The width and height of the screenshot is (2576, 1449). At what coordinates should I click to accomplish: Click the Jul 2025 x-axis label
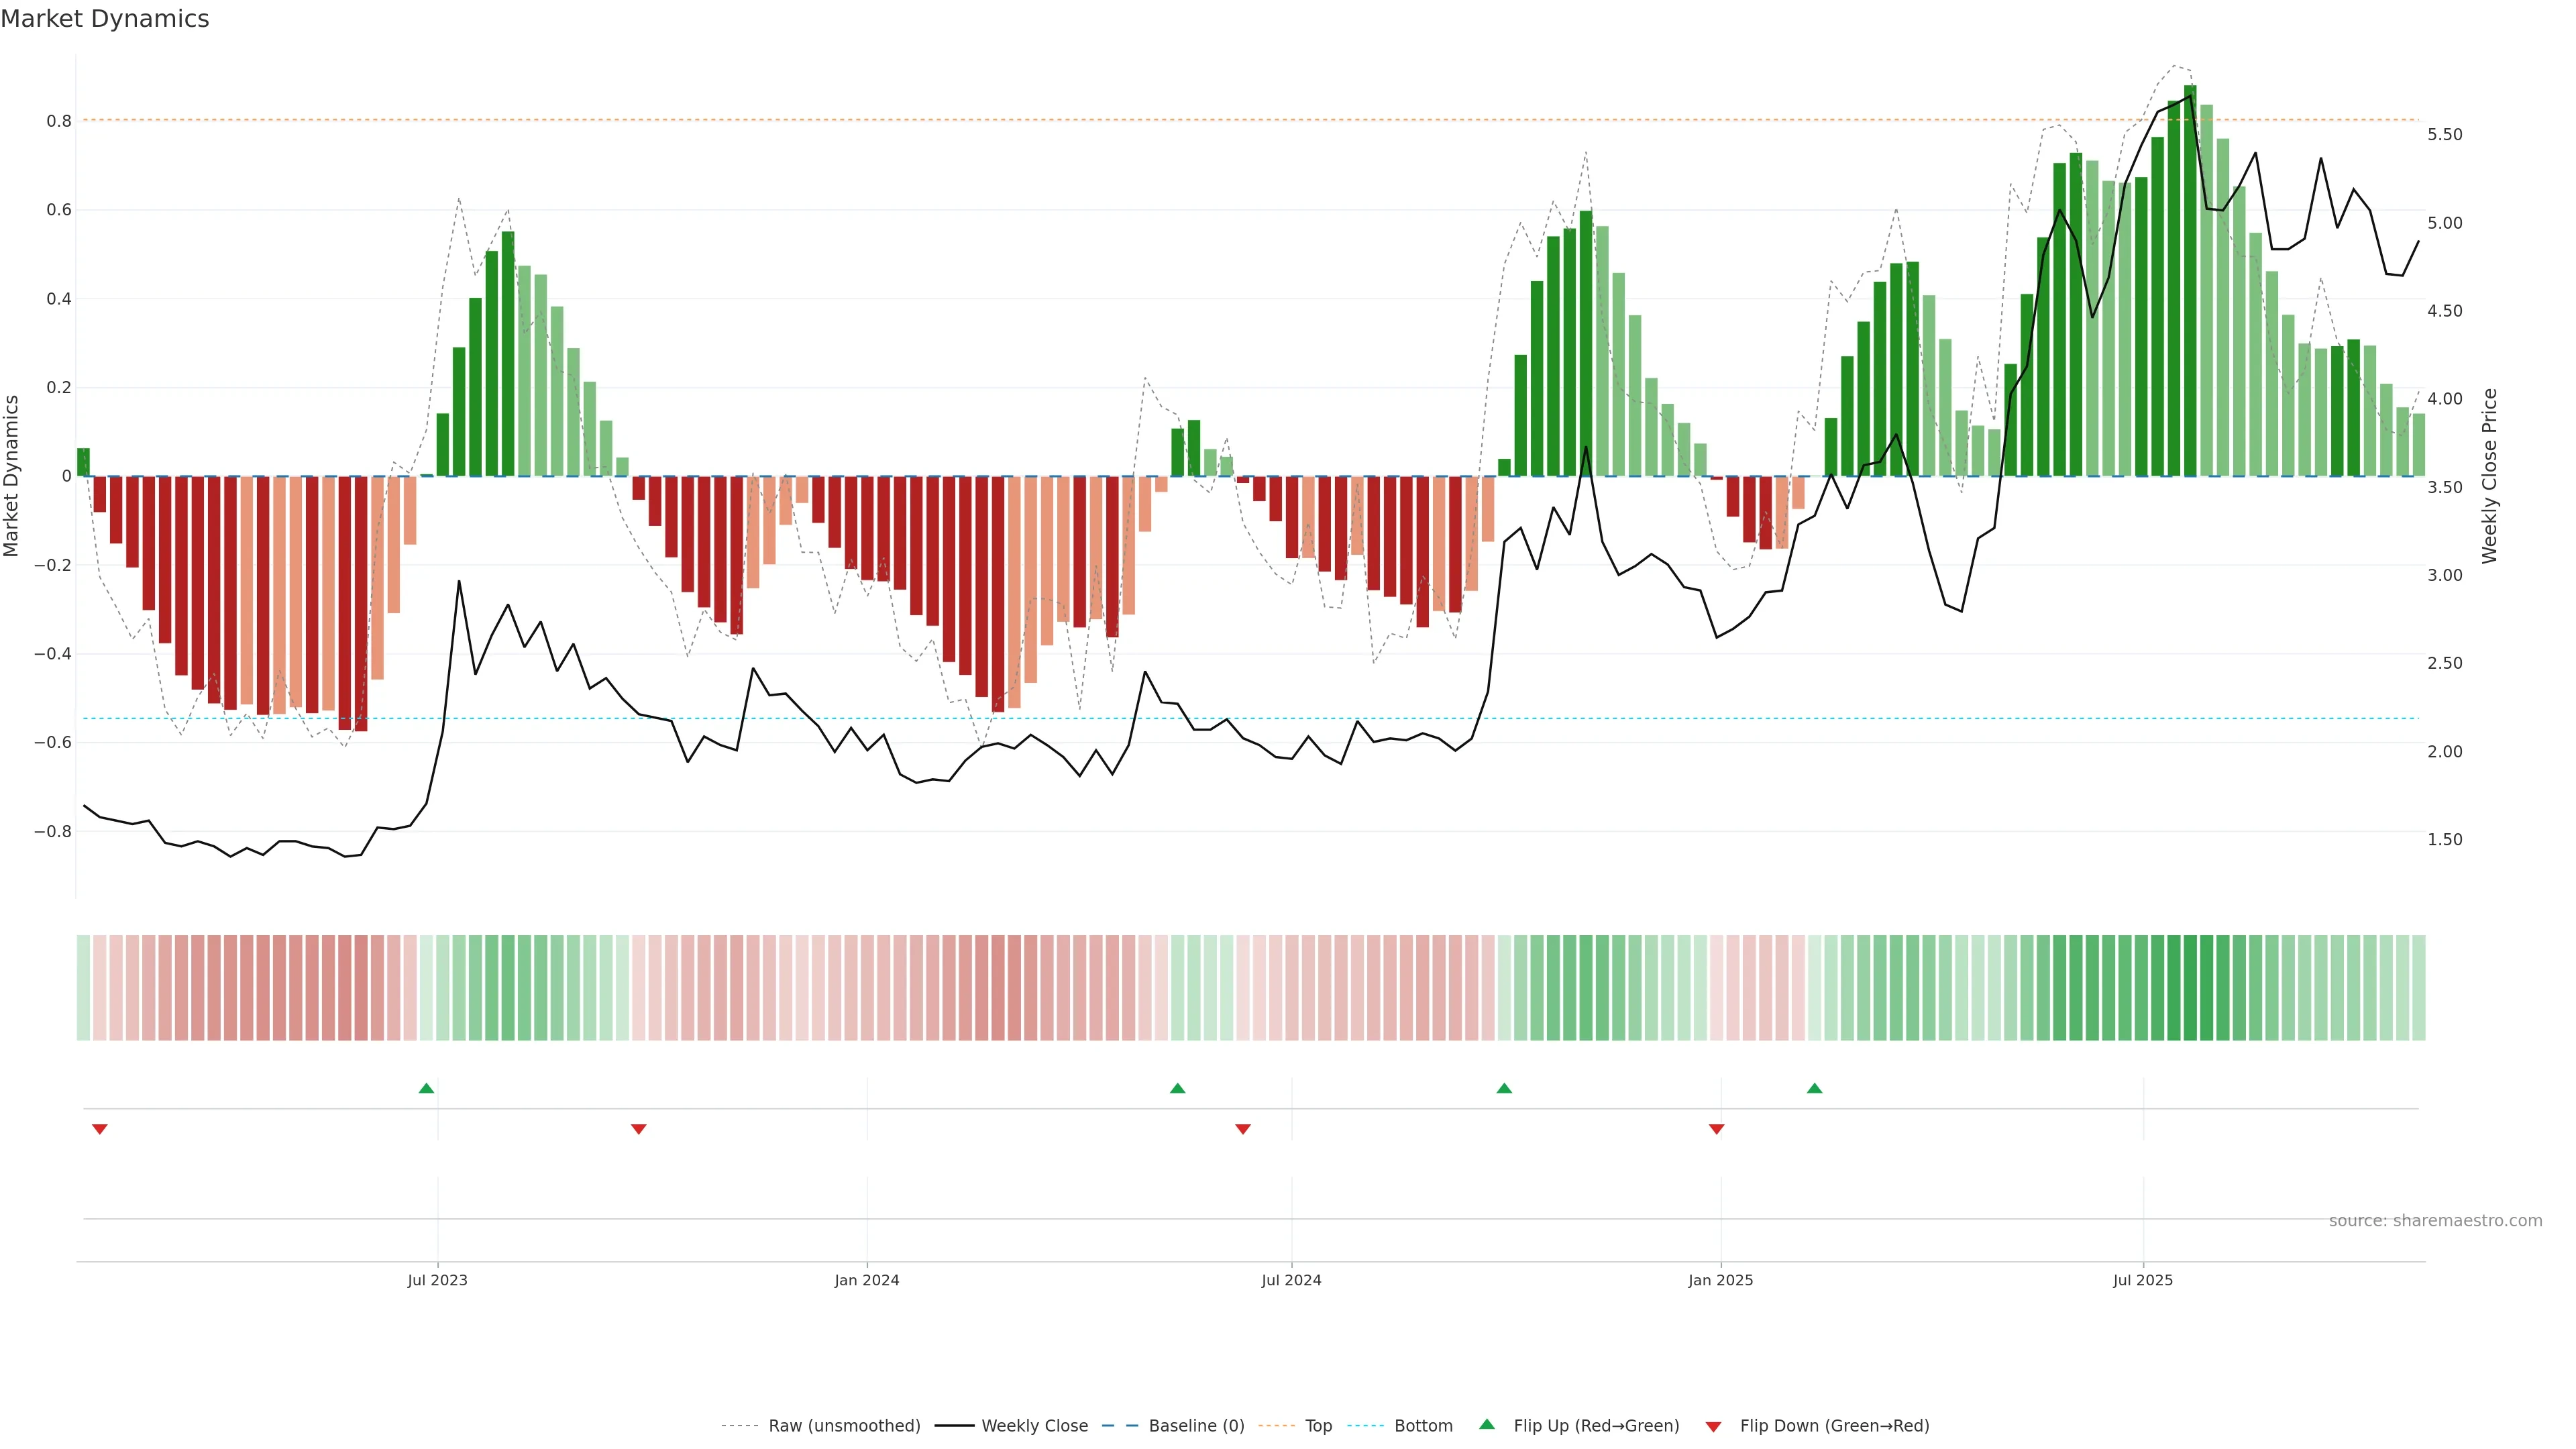(2143, 1280)
